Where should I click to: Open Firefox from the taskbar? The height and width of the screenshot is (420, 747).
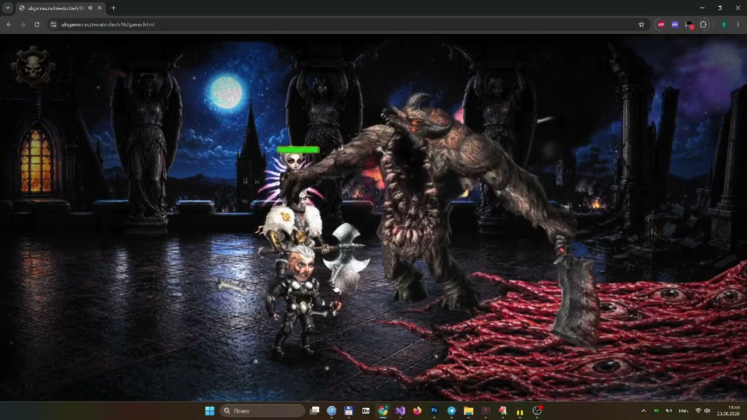pos(417,411)
